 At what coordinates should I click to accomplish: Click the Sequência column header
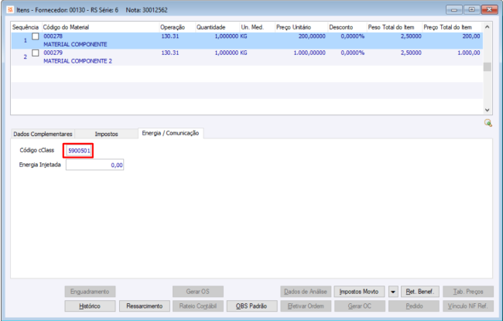tap(26, 27)
